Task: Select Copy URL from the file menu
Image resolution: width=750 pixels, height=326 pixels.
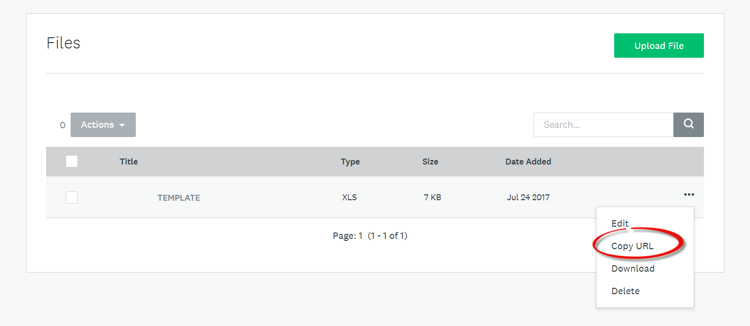Action: [x=633, y=246]
